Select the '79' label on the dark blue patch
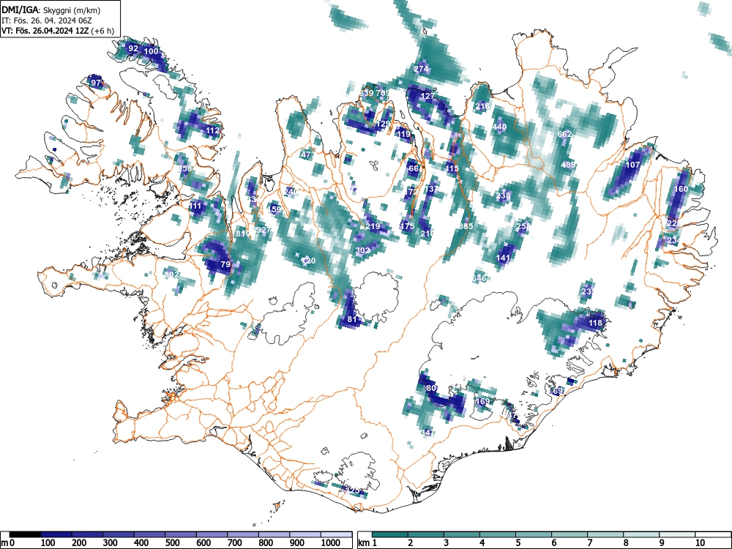 225,264
